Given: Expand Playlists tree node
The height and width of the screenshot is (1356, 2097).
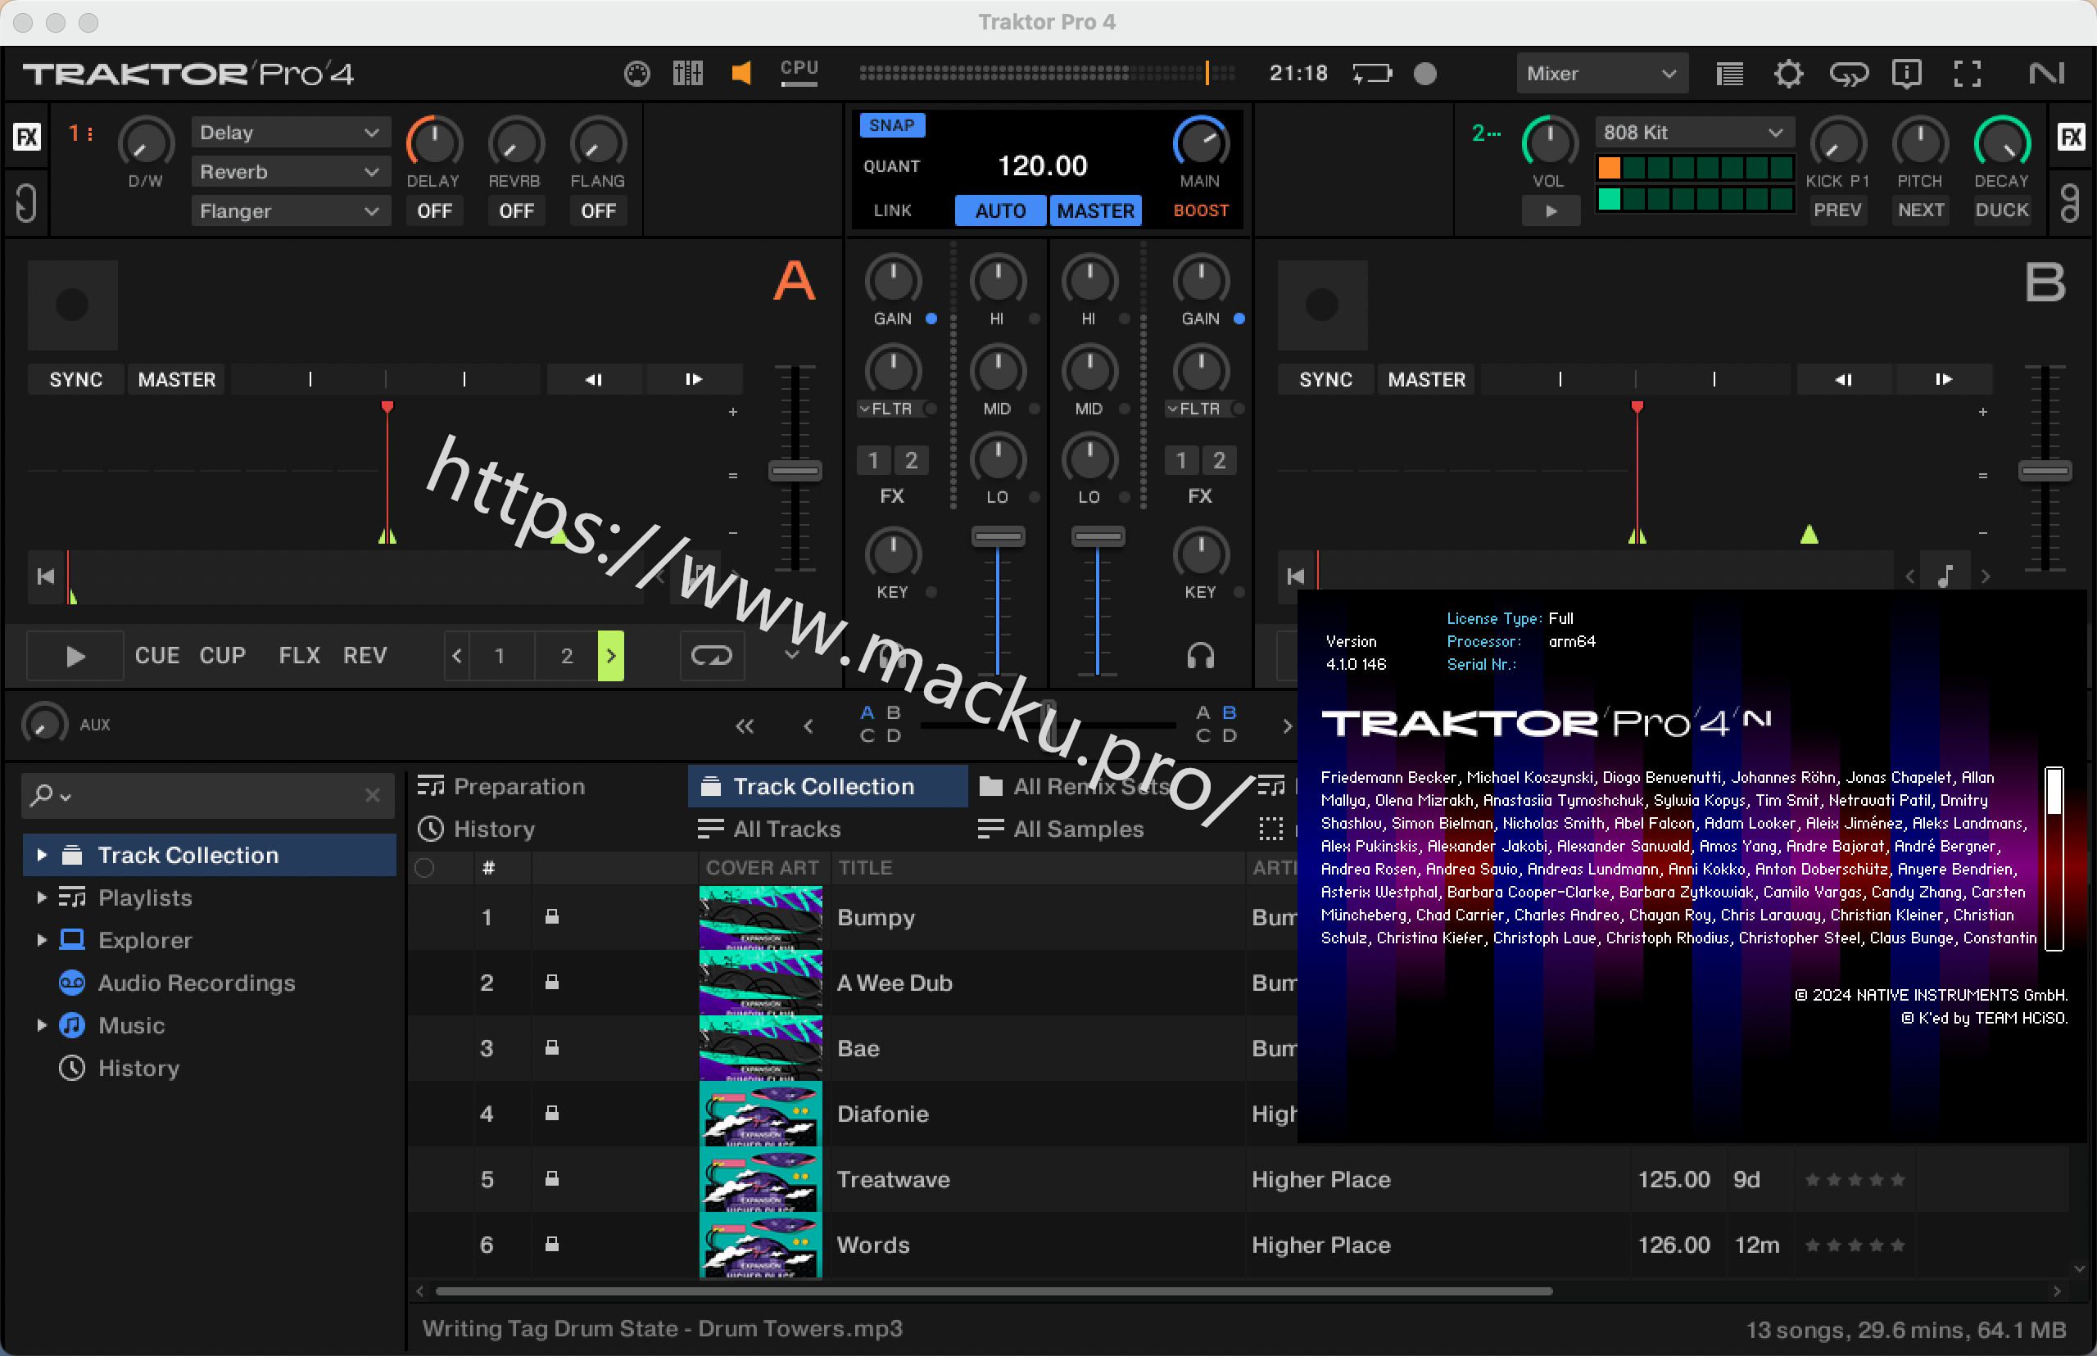Looking at the screenshot, I should pos(42,897).
